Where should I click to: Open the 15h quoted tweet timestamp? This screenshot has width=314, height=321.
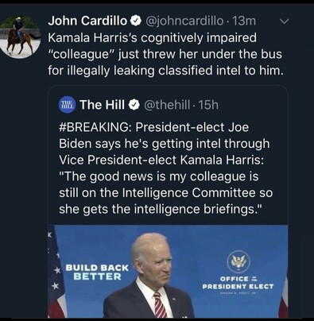[208, 105]
